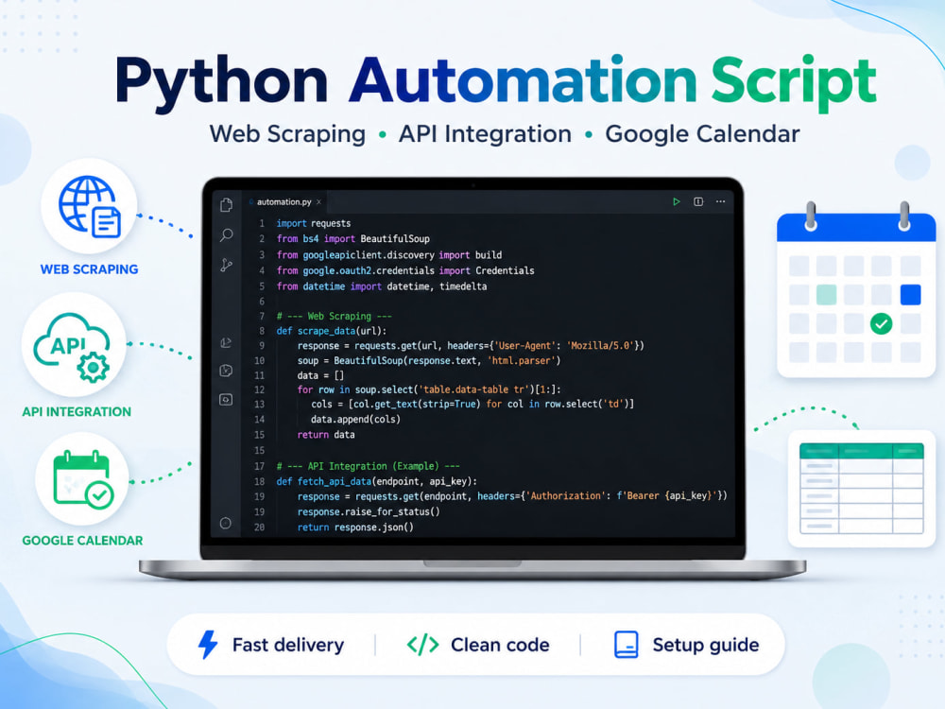Viewport: 945px width, 709px height.
Task: Switch to the automation.py tab
Action: point(283,202)
